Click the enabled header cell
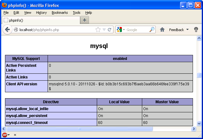203x139 pixels. (x=120, y=59)
